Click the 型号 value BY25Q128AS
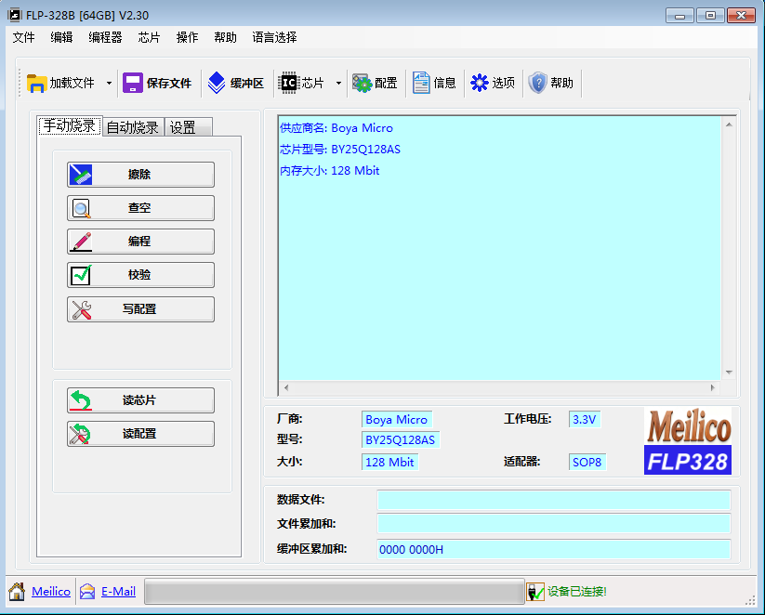765x615 pixels. pyautogui.click(x=401, y=440)
